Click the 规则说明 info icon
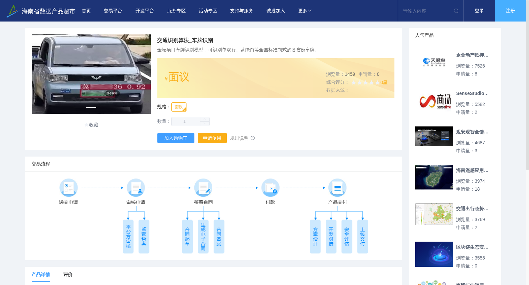Screen dimensions: 529x285 click(x=253, y=138)
